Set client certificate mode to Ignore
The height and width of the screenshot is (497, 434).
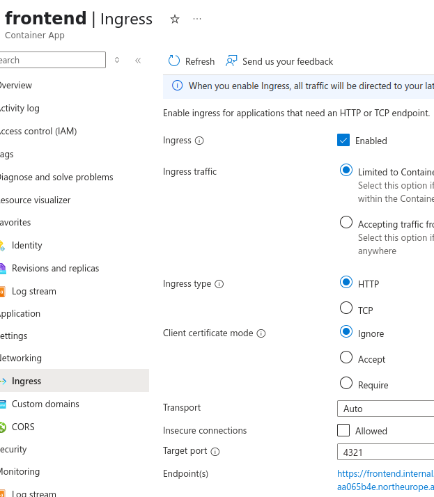[346, 331]
